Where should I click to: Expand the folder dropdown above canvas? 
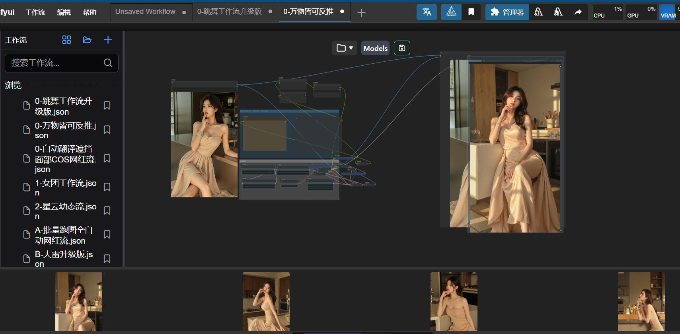click(345, 48)
